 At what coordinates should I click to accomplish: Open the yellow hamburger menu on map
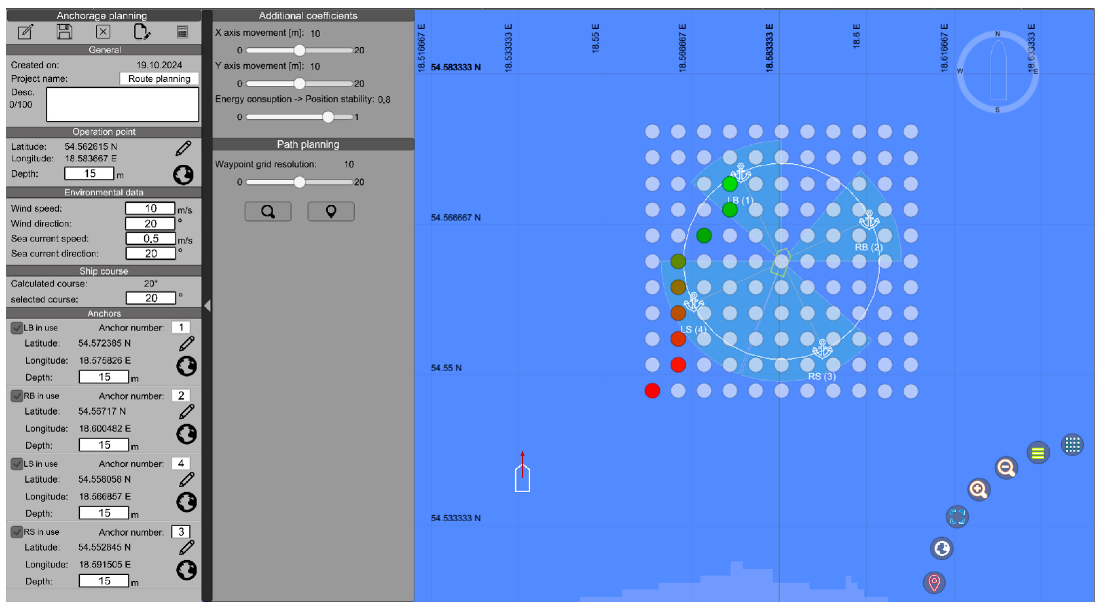(1038, 453)
